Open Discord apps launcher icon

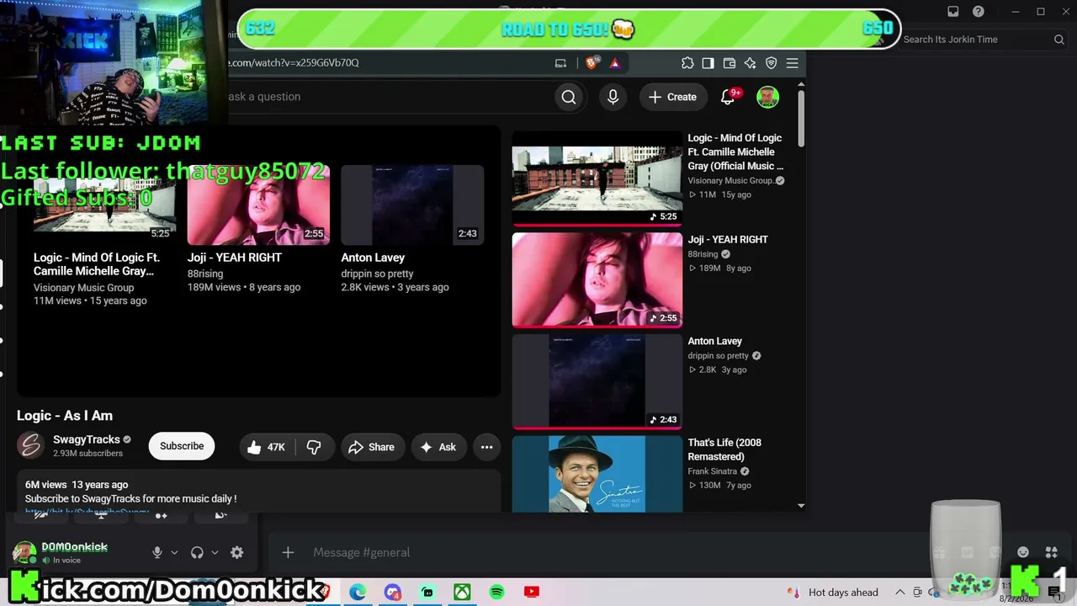1051,552
